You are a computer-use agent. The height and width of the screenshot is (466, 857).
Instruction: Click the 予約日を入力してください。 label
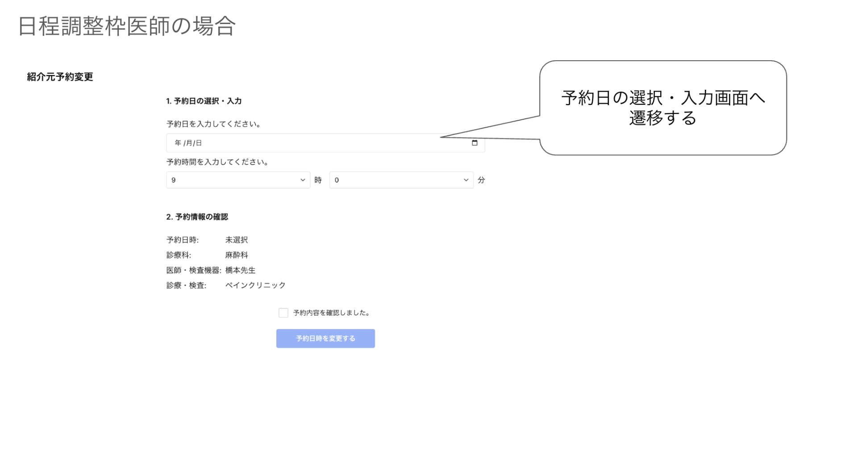click(x=214, y=124)
